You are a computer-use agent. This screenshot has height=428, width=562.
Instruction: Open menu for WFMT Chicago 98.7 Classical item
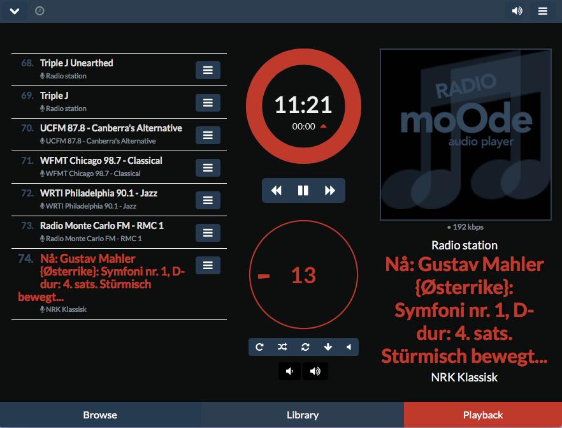point(208,168)
